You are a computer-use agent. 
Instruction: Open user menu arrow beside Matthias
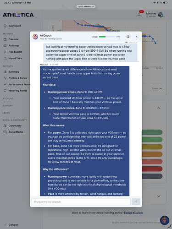point(166,15)
